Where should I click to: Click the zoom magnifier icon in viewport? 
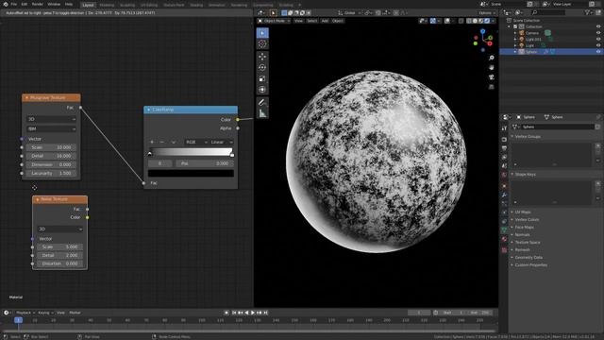[491, 58]
